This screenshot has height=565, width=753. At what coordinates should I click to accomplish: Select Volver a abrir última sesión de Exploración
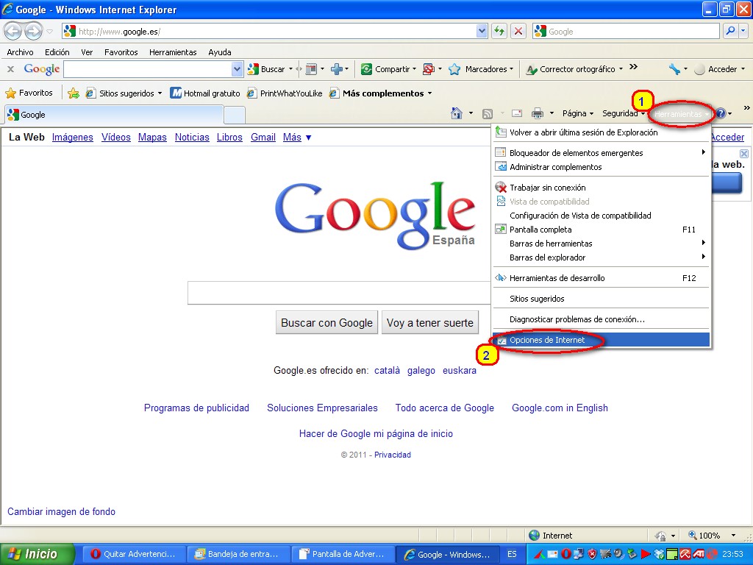601,132
